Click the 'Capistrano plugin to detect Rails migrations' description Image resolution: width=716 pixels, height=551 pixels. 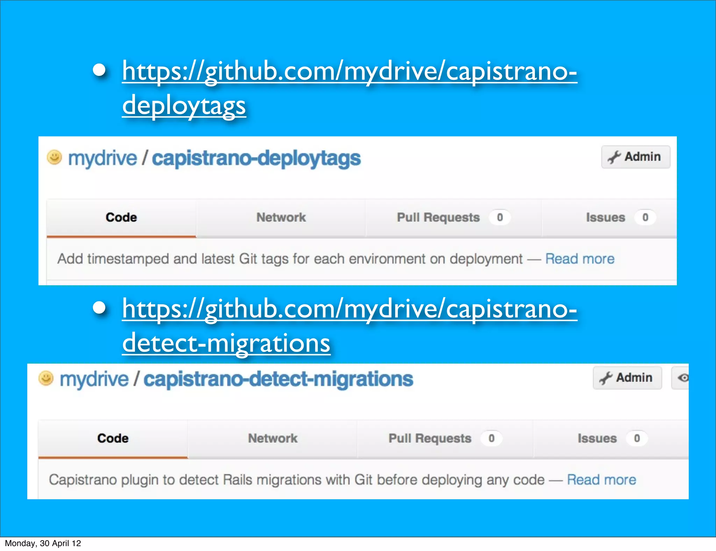coord(297,480)
